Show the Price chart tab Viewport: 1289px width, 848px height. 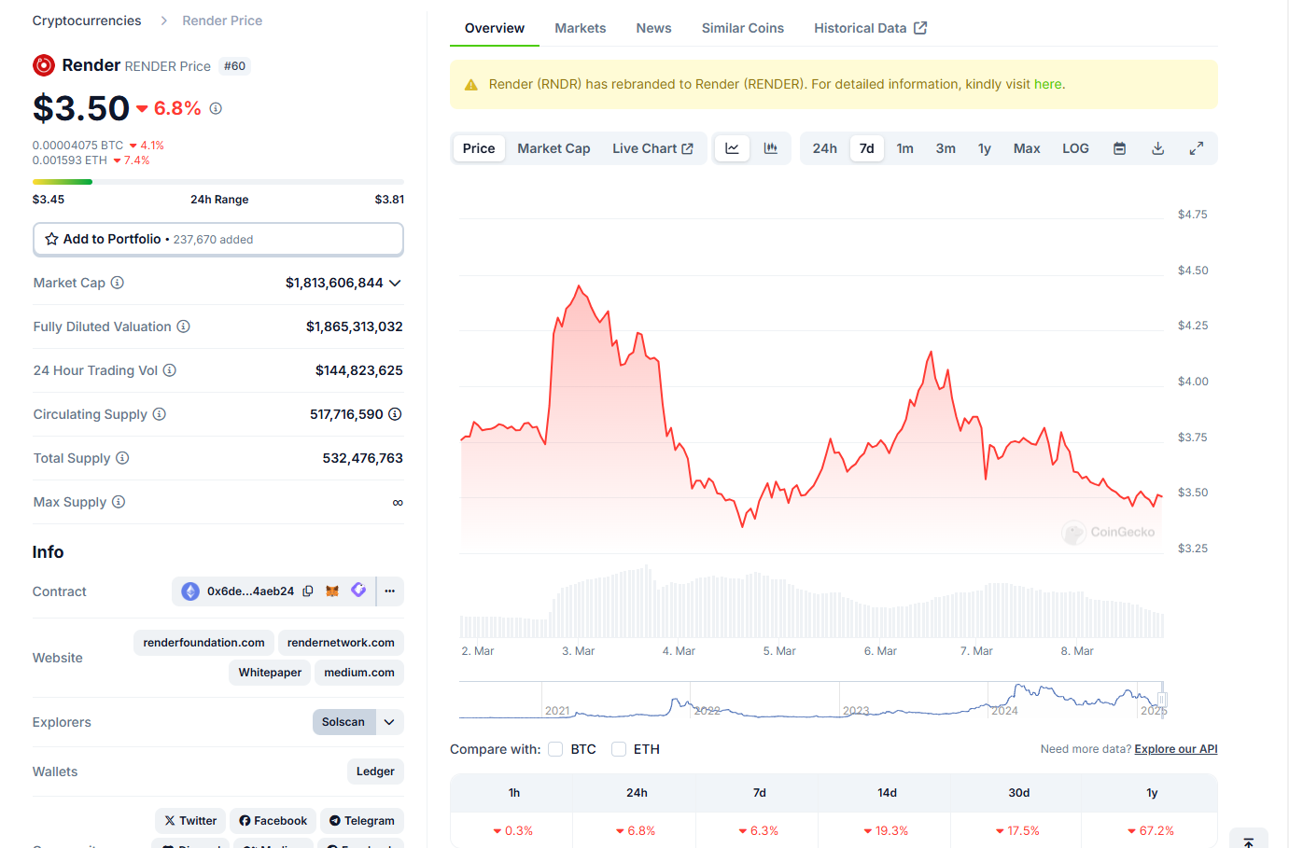point(479,148)
